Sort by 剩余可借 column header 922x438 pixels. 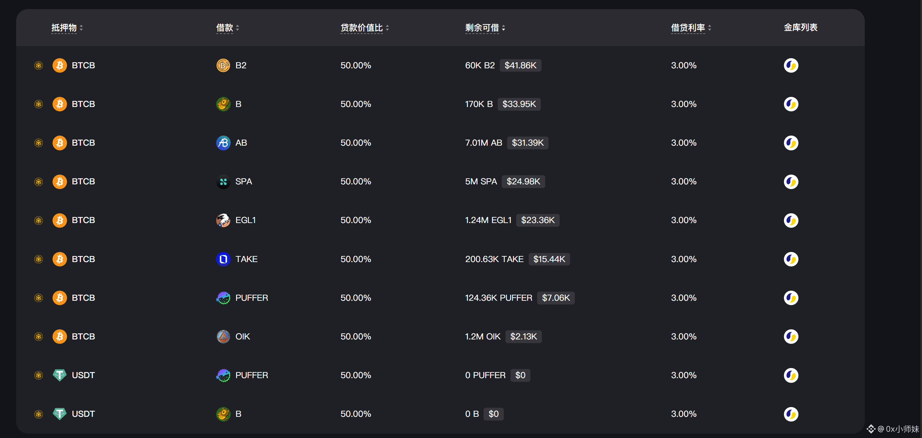(x=482, y=28)
